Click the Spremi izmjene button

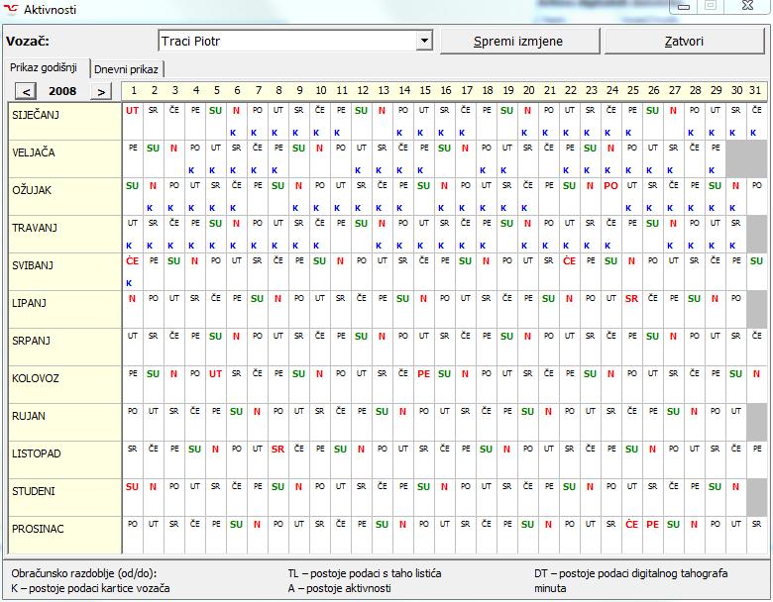tap(519, 42)
